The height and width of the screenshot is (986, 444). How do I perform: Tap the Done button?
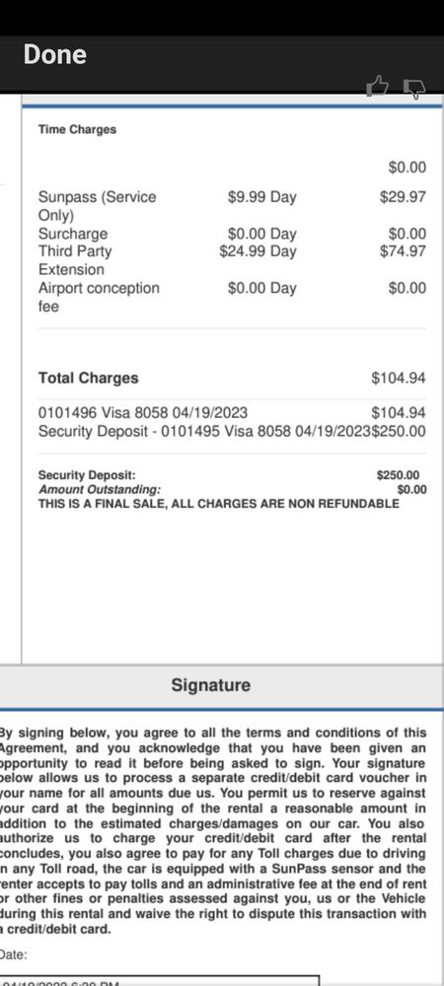coord(54,54)
